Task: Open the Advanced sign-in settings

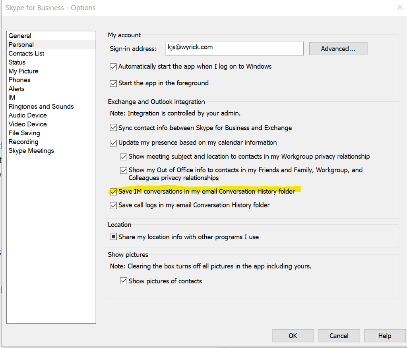Action: click(338, 48)
